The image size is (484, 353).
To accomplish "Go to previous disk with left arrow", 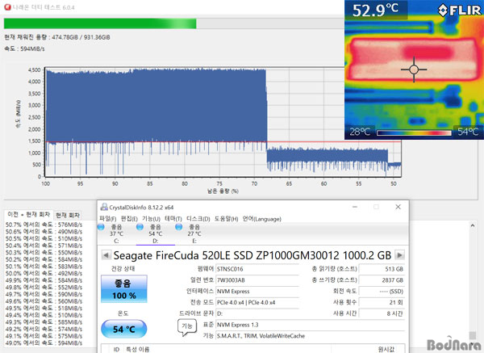I will coord(106,255).
